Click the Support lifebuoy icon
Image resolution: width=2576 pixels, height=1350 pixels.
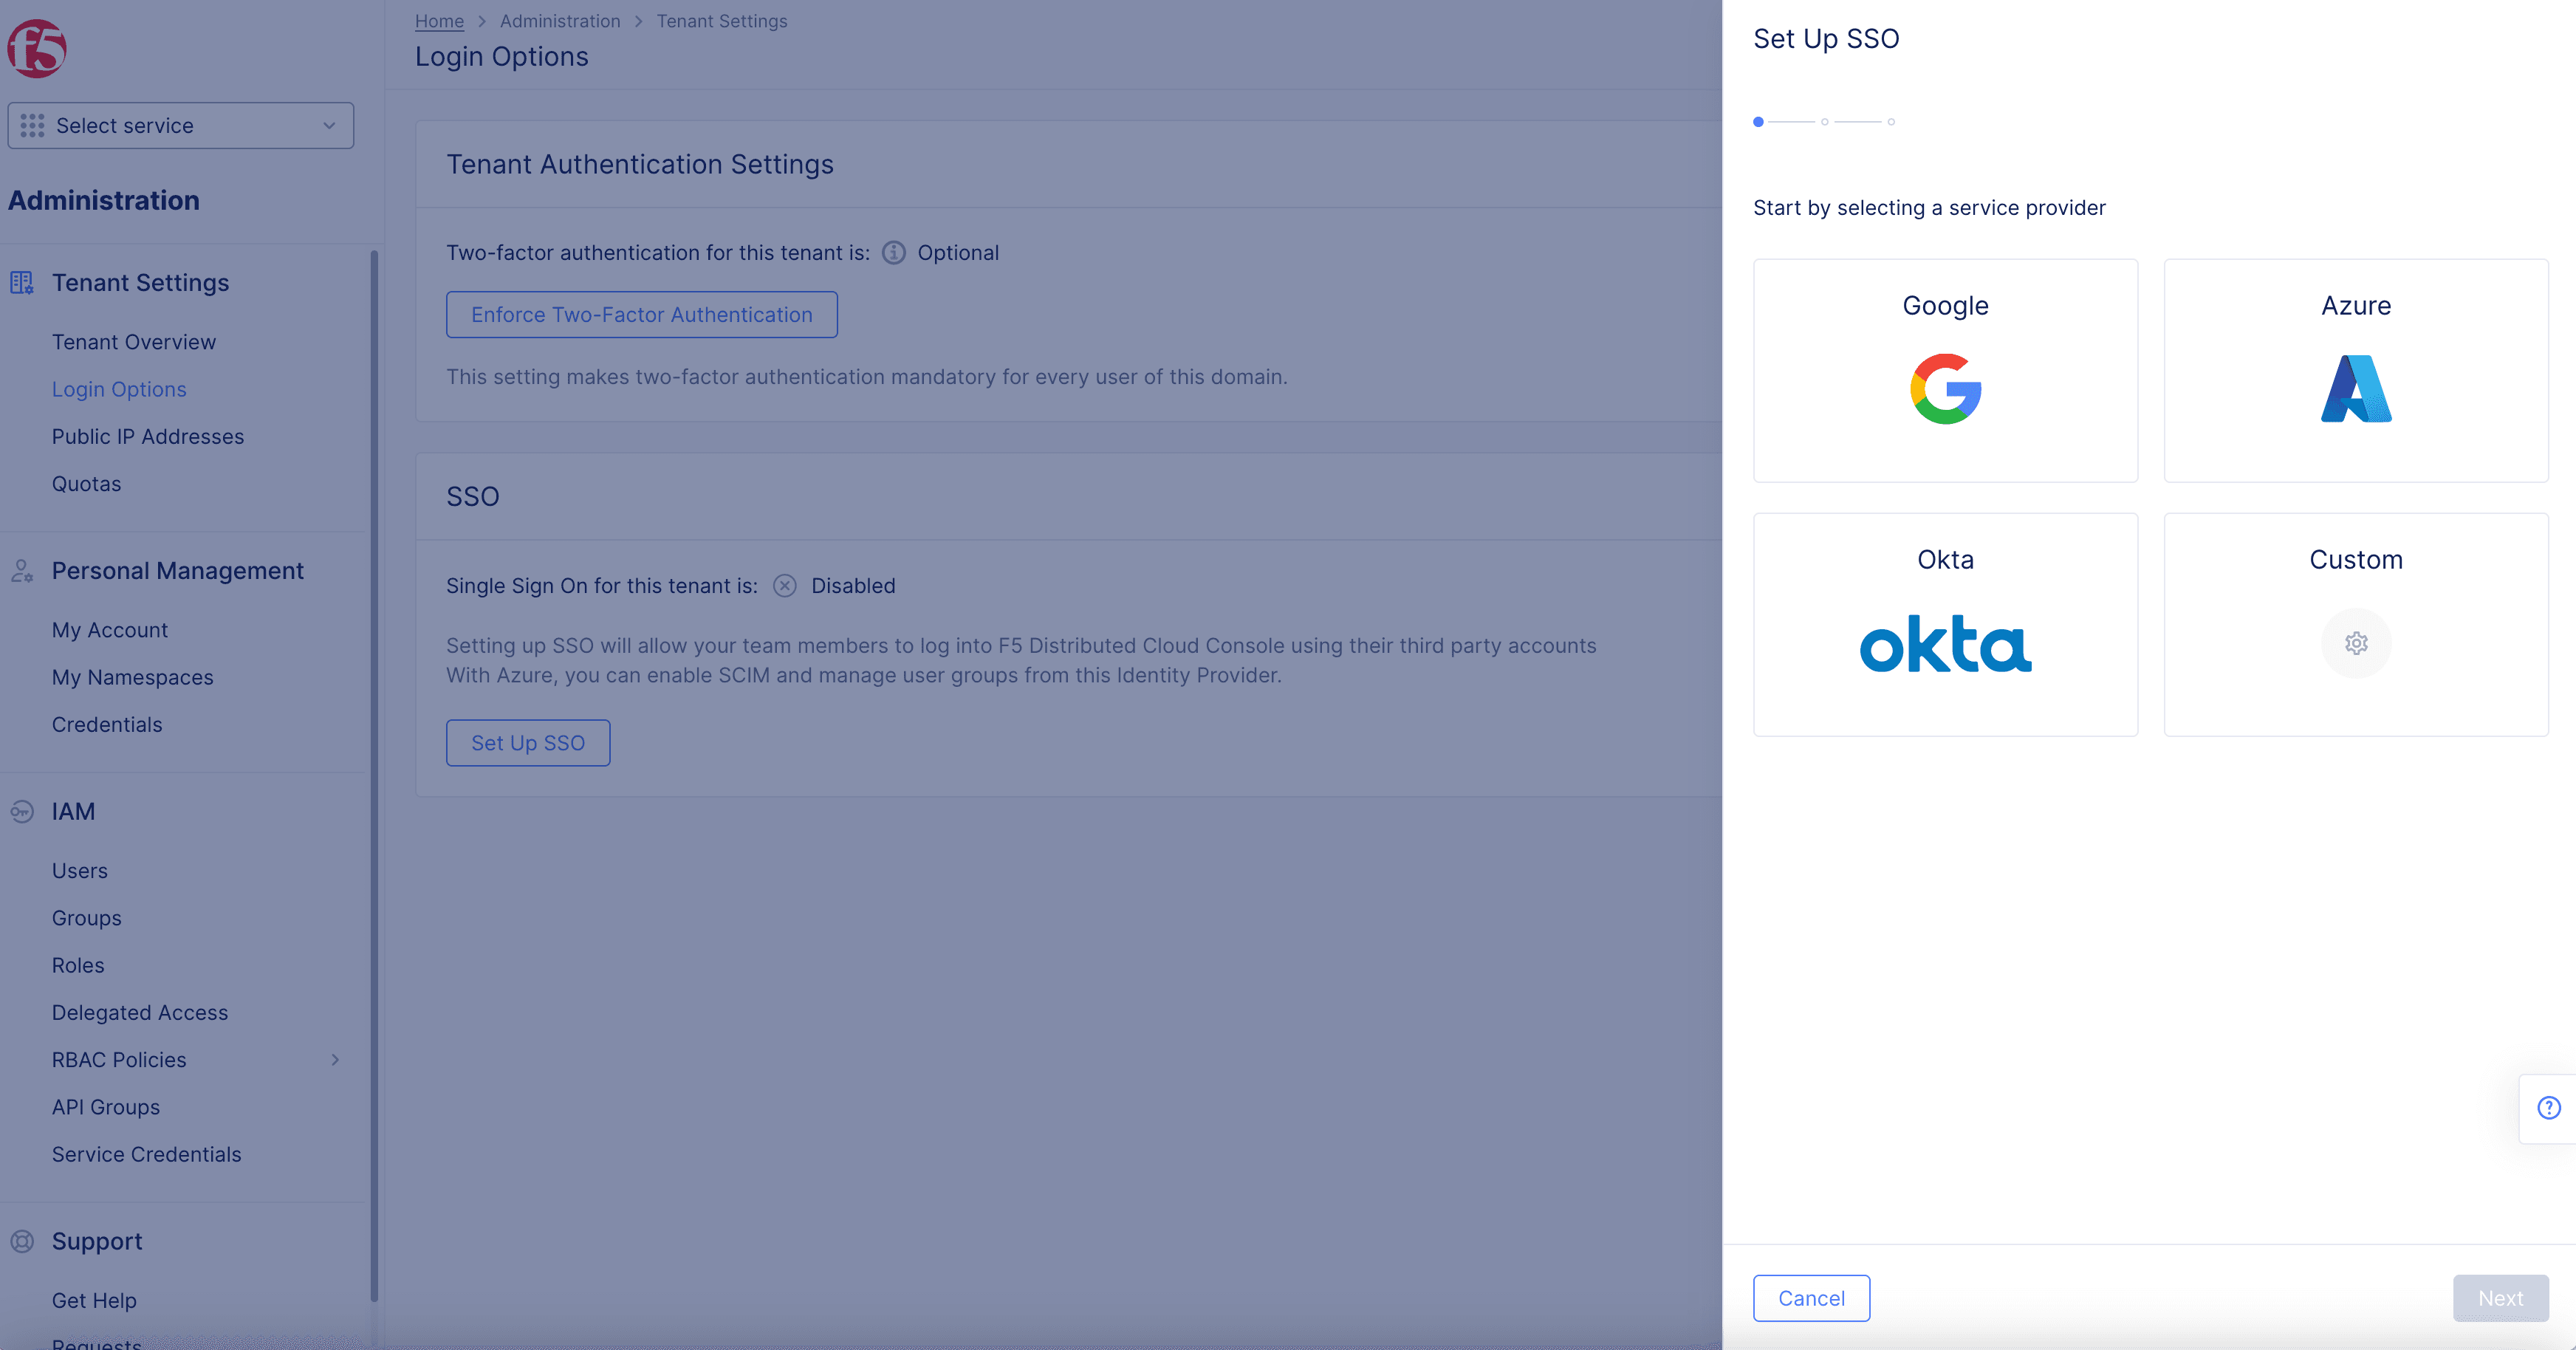(x=22, y=1242)
